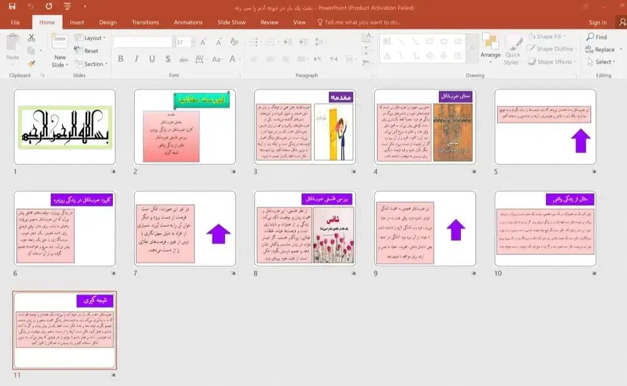Toggle Italic formatting
The width and height of the screenshot is (627, 386).
pyautogui.click(x=136, y=59)
